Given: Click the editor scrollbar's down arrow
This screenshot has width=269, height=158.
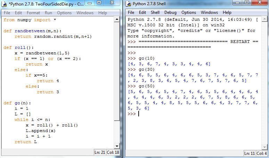Looking at the screenshot, I should click(x=117, y=146).
